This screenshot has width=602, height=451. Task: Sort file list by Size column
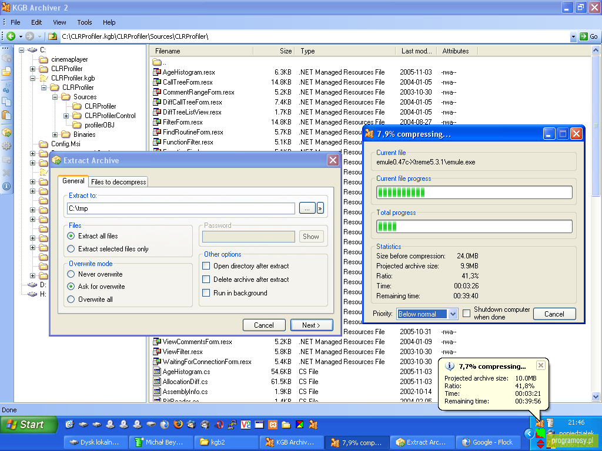273,51
